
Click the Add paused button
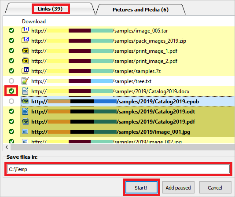[x=178, y=187]
